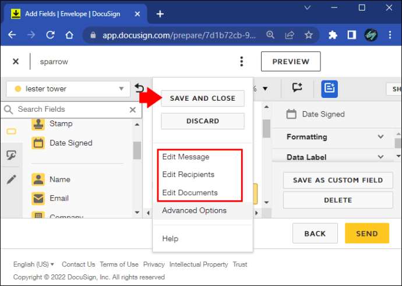Choose Edit Documents from menu
The width and height of the screenshot is (402, 286).
(x=190, y=192)
